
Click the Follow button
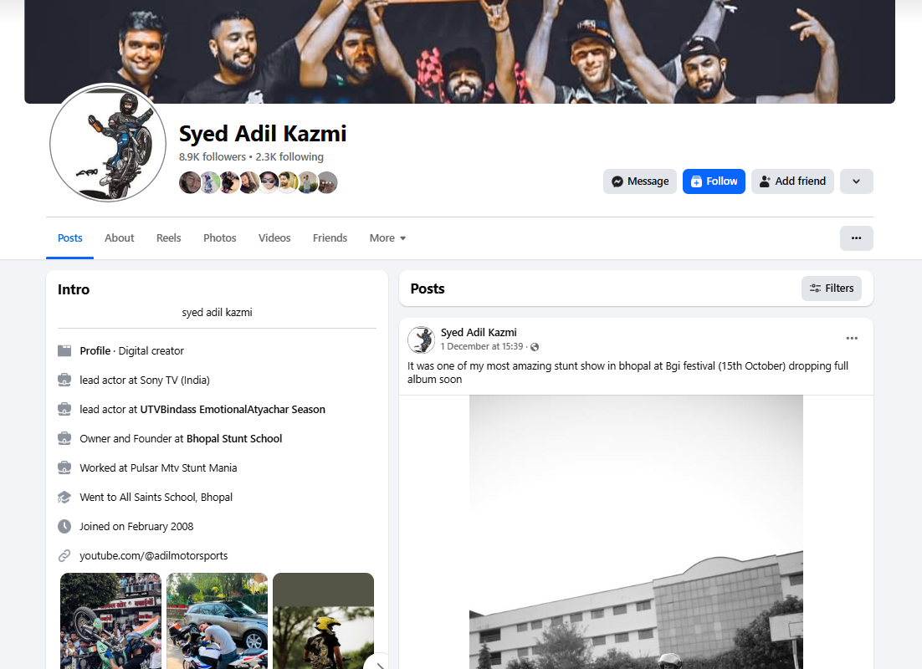(x=714, y=181)
